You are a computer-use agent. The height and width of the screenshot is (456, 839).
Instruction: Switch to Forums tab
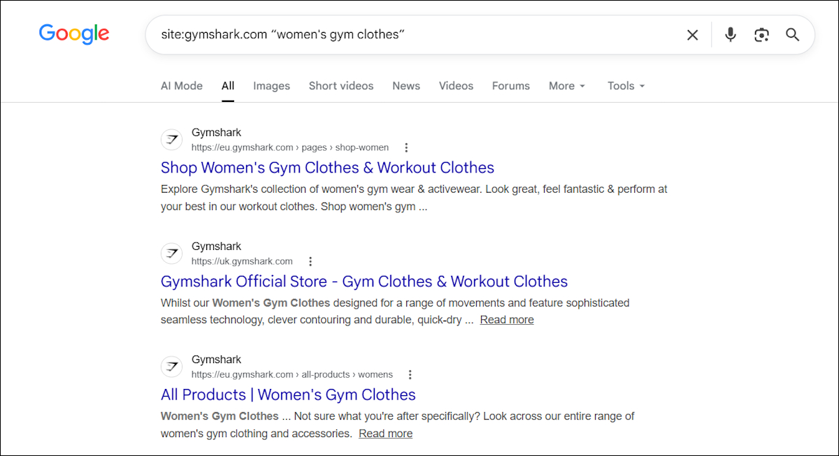511,86
